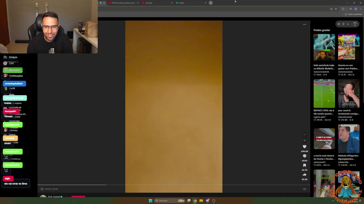Open the Hunter x Hunter death video thumbnail
Image resolution: width=364 pixels, height=204 pixels.
click(x=324, y=139)
